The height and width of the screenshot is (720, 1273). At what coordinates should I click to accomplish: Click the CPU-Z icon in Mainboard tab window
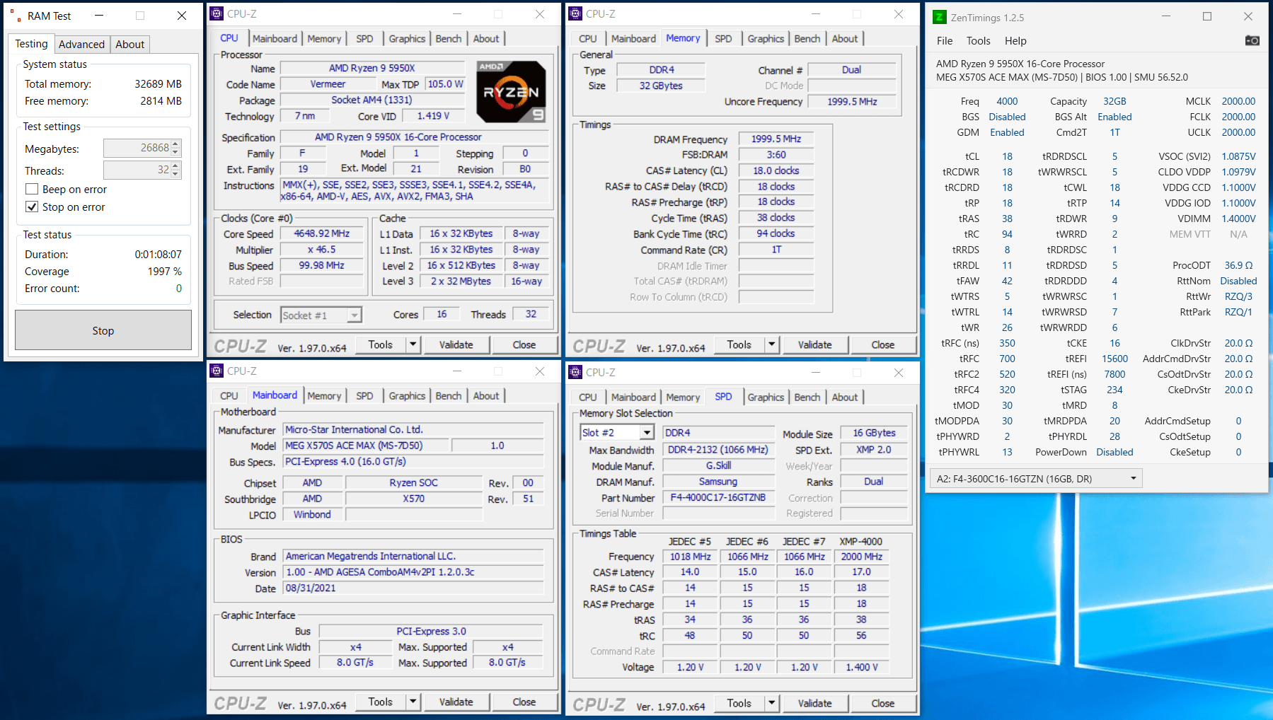click(x=217, y=371)
